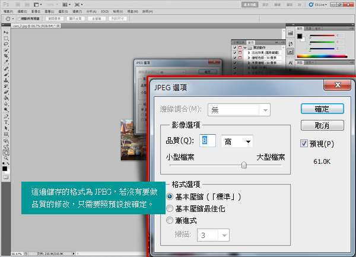Viewport: 356px width, 257px height.
Task: Select the Horizontal Type tool
Action: 6,122
